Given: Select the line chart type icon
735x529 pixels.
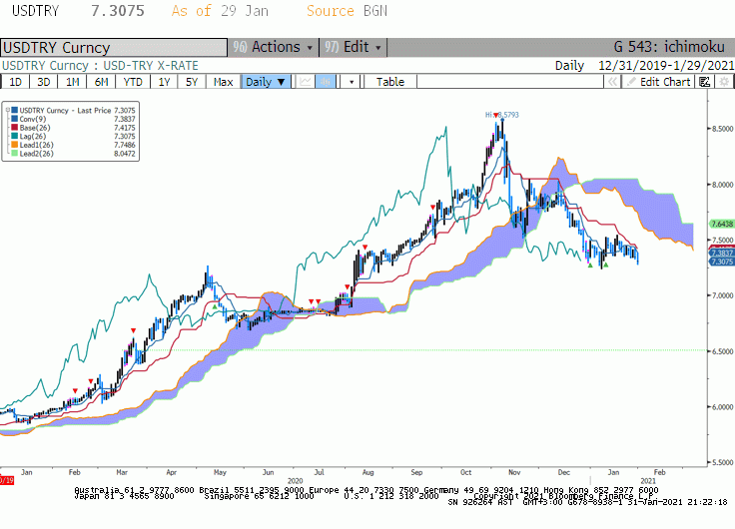Looking at the screenshot, I should pos(306,82).
